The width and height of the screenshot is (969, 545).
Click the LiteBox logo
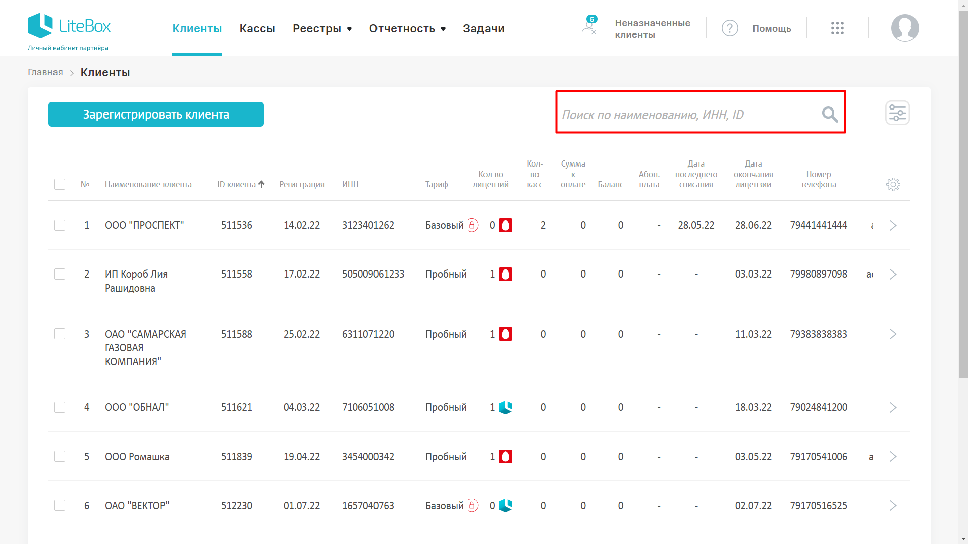pos(69,26)
